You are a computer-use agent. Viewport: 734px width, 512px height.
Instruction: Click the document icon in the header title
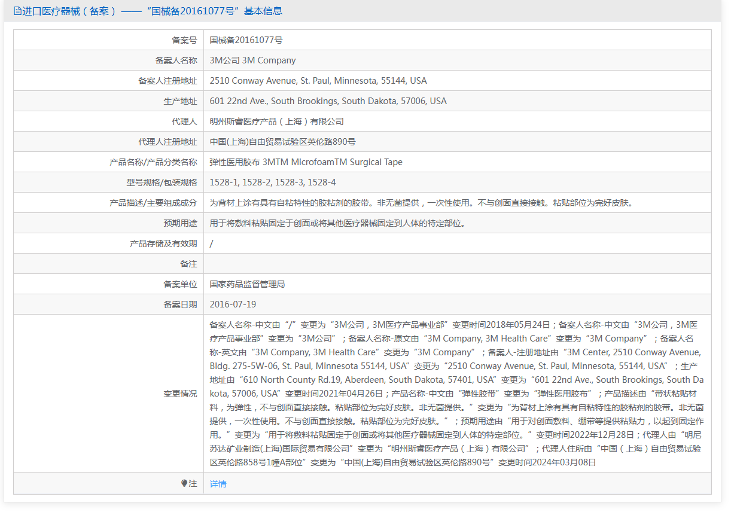pos(17,11)
